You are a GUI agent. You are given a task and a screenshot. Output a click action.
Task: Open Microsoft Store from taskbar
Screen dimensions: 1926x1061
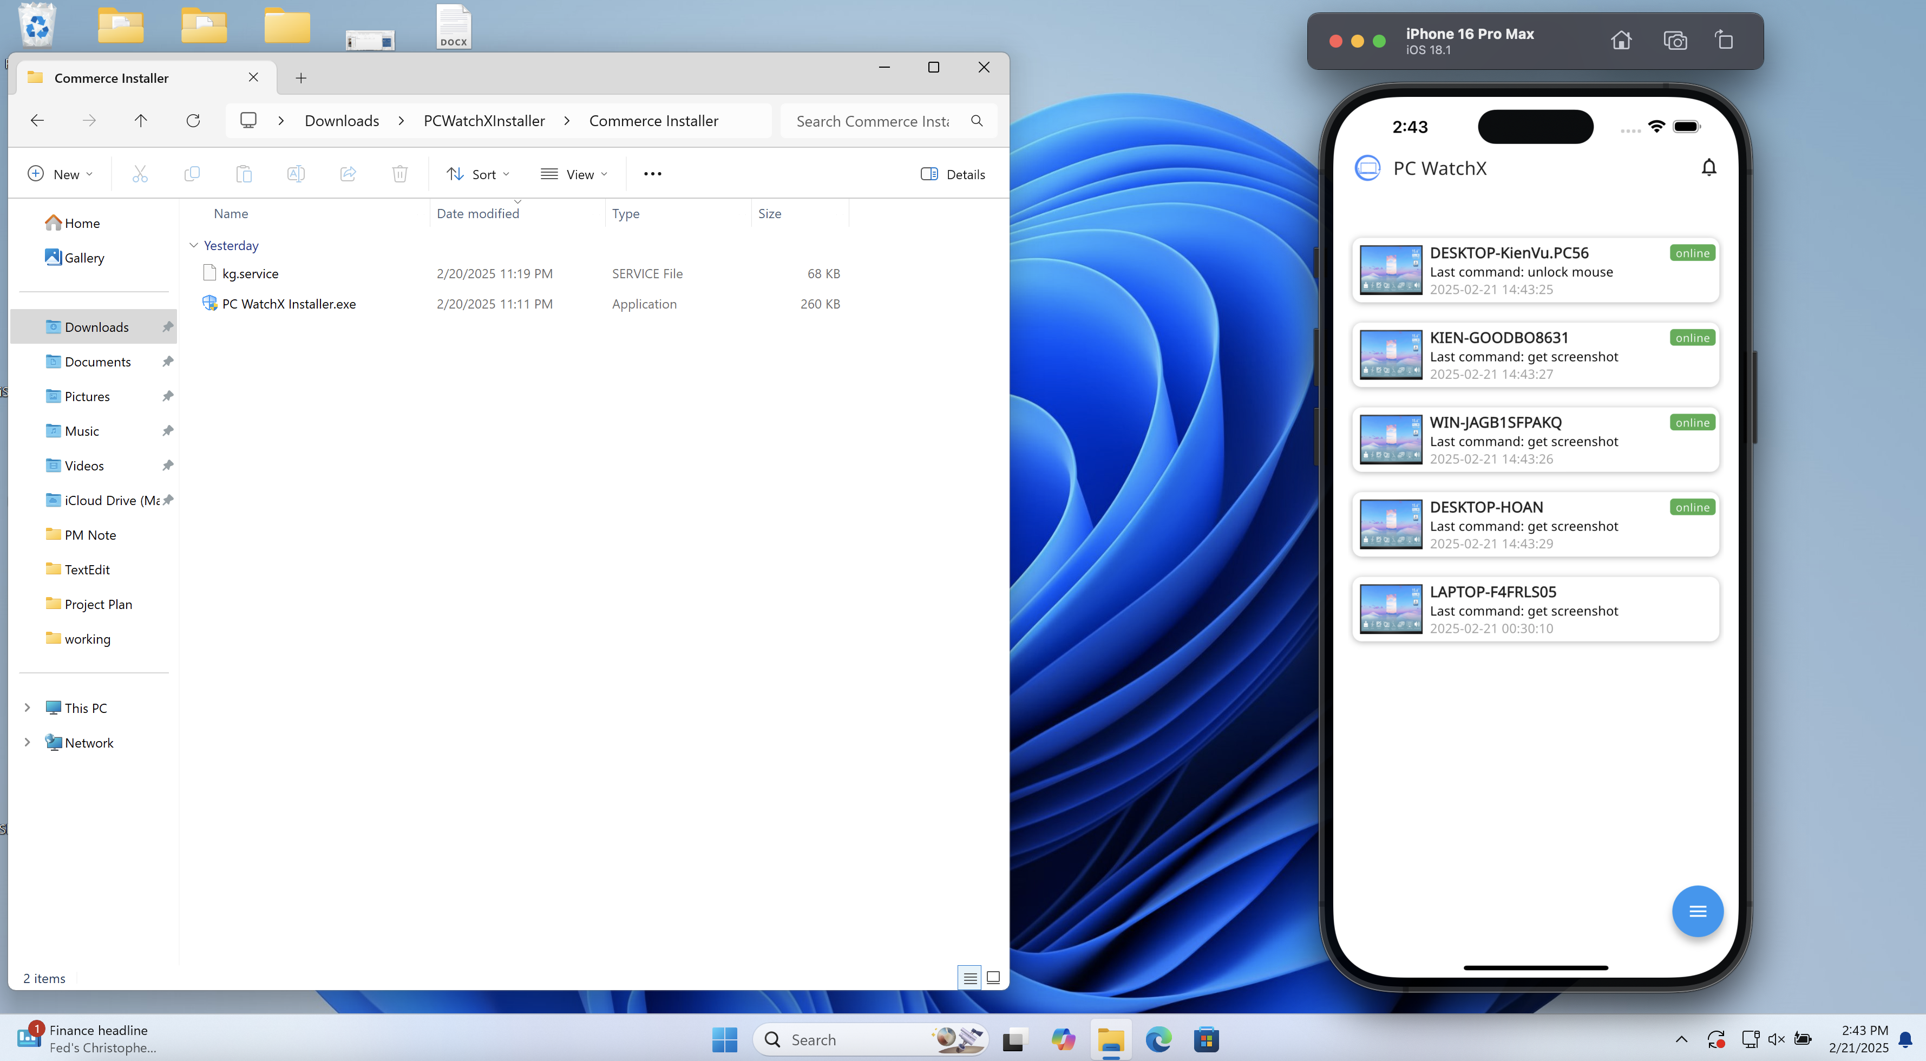click(1206, 1039)
